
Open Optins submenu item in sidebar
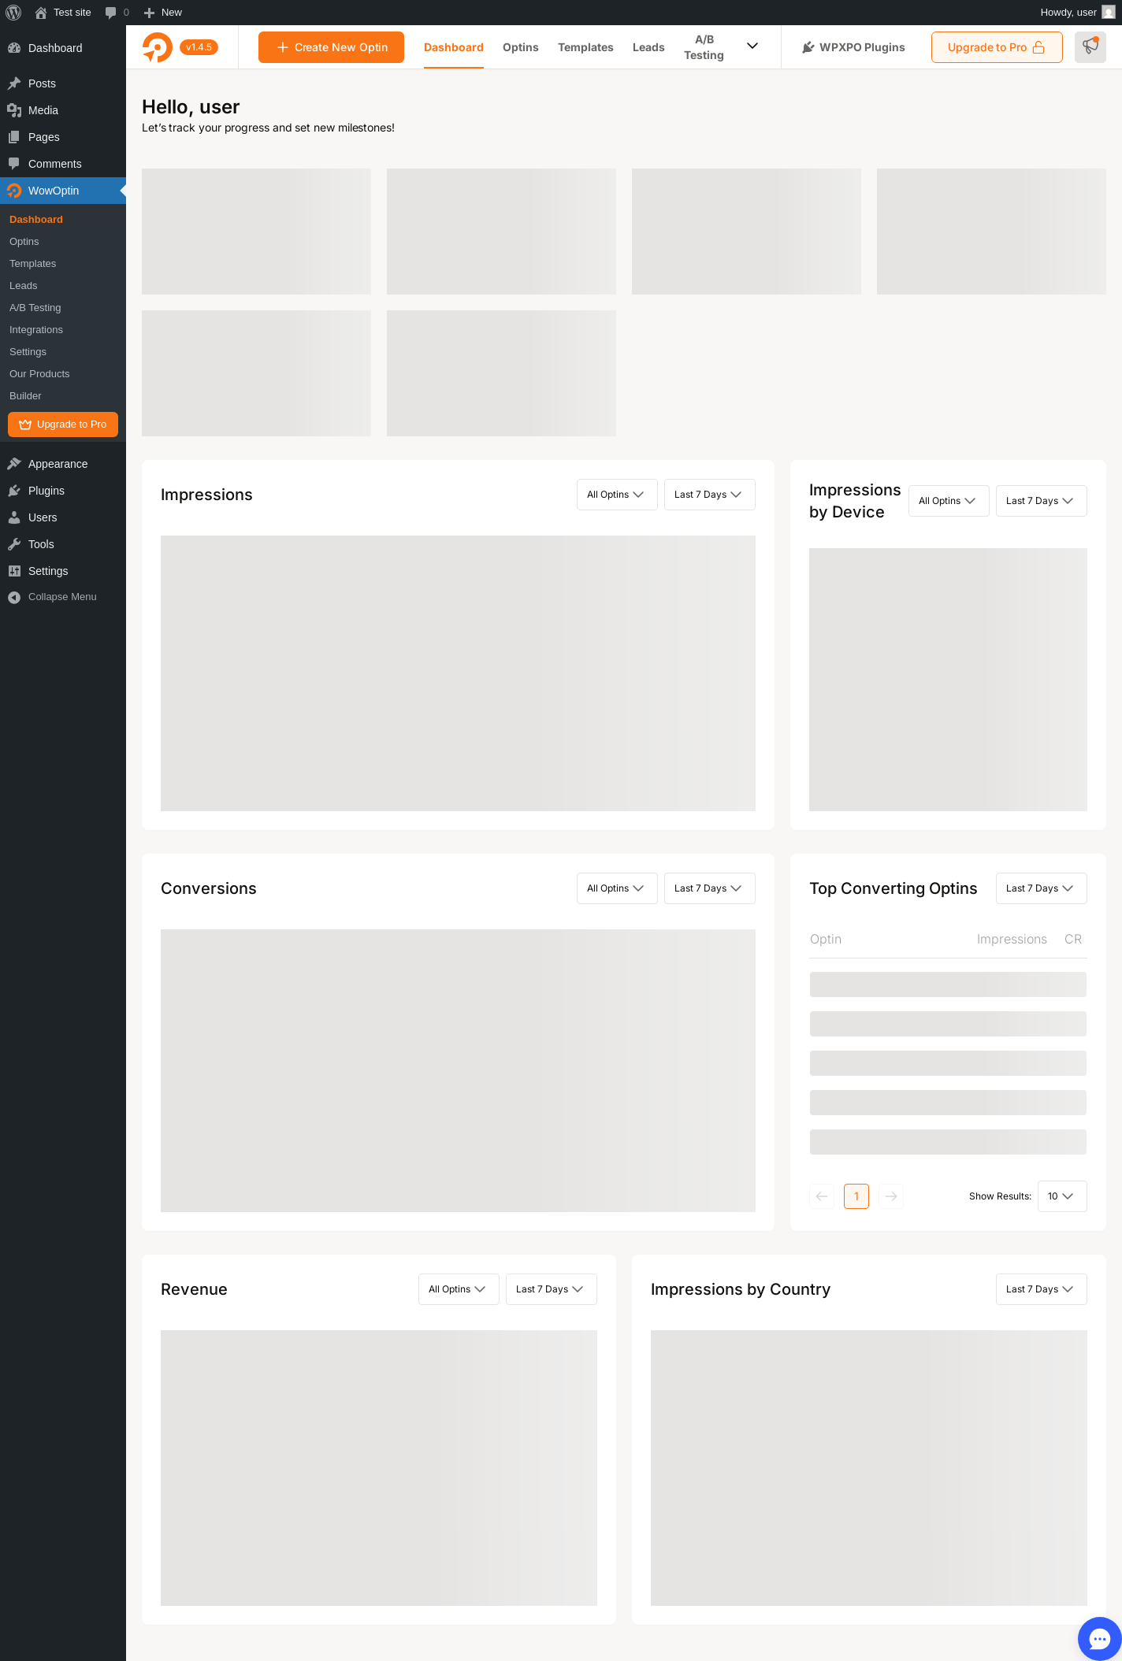[x=63, y=242]
